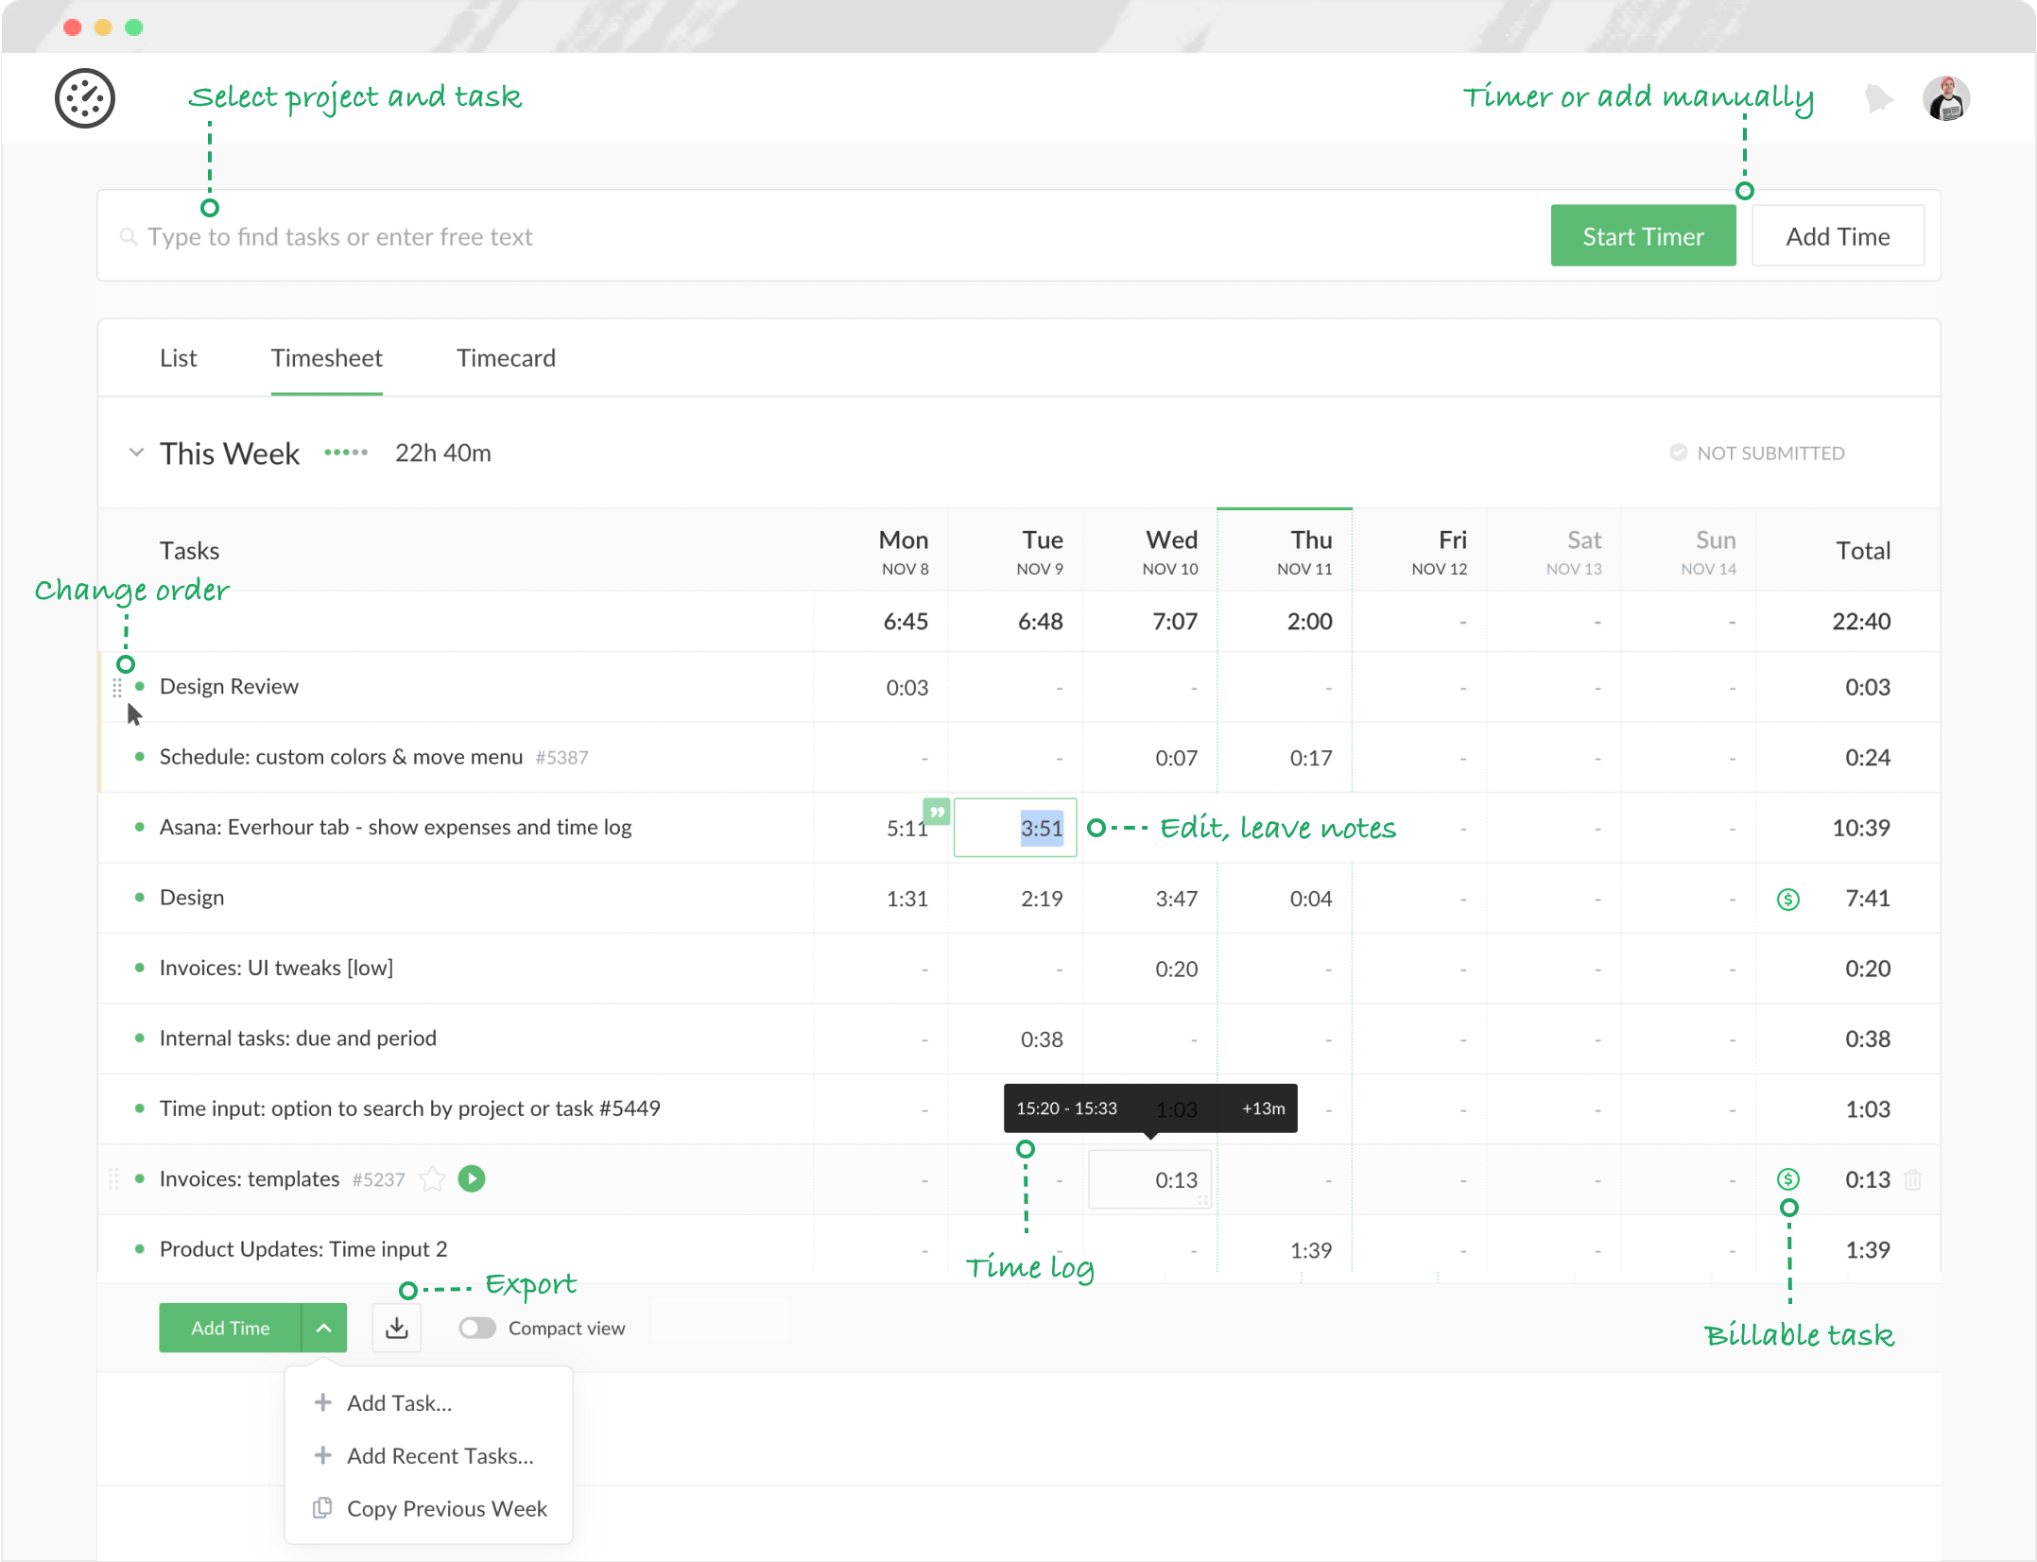Switch to the Timecard tab
This screenshot has width=2037, height=1562.
coord(506,357)
